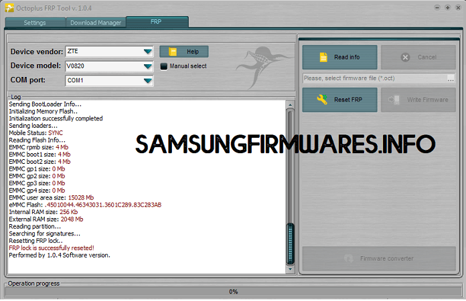
Task: Click the log line 'EMMC gp1 size: 0 Mb'
Action: coord(37,169)
